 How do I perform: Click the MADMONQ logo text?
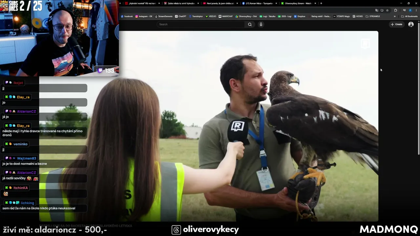point(388,229)
